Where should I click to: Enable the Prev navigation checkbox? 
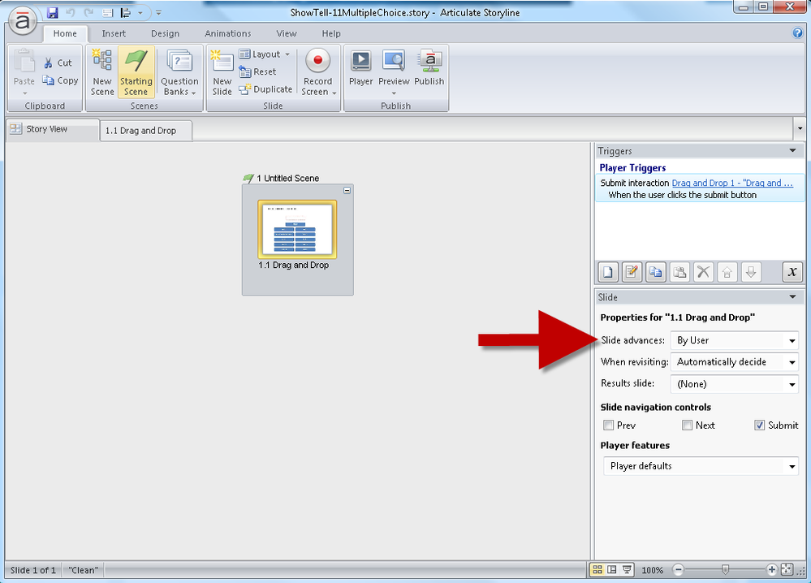pyautogui.click(x=608, y=425)
